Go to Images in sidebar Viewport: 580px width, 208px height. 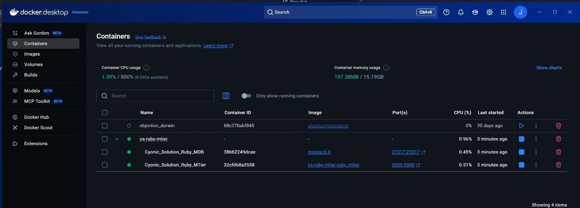32,54
